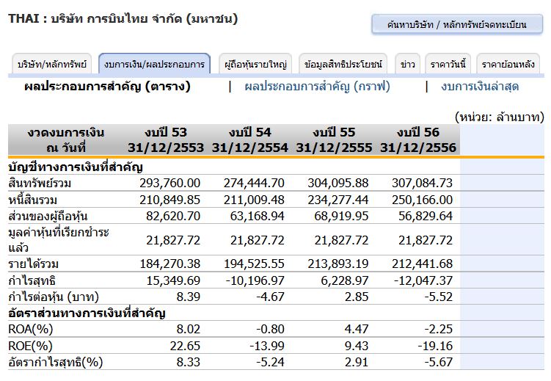The height and width of the screenshot is (381, 551).
Task: Click total assets value 307,084.73
Action: pos(422,183)
